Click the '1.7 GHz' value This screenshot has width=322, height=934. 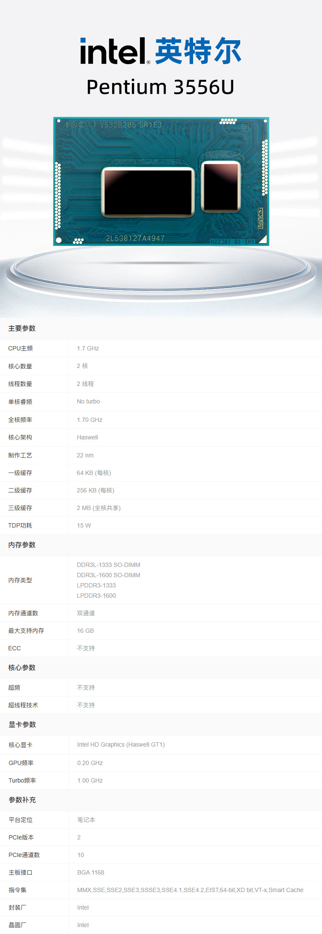coord(88,348)
